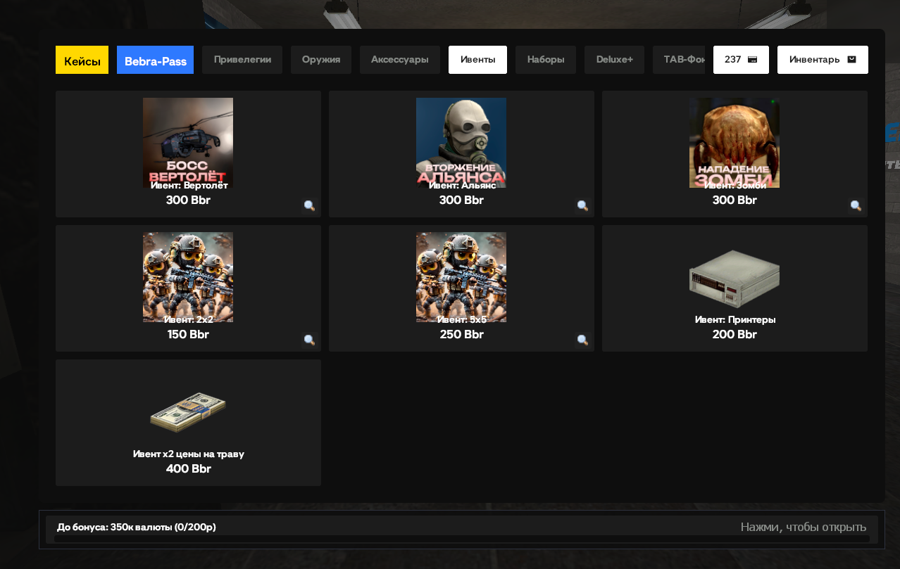
Task: Select the Ивенты tab
Action: coord(477,60)
